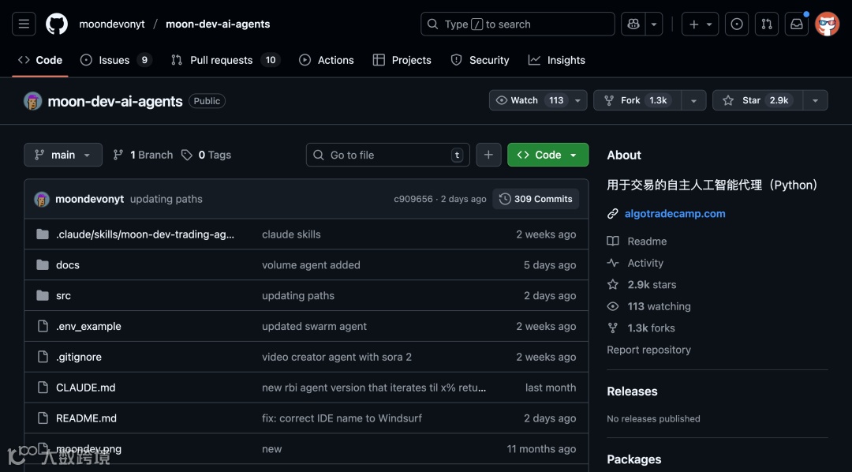852x472 pixels.
Task: Click moondevonyt avatar in commit row
Action: pos(42,199)
